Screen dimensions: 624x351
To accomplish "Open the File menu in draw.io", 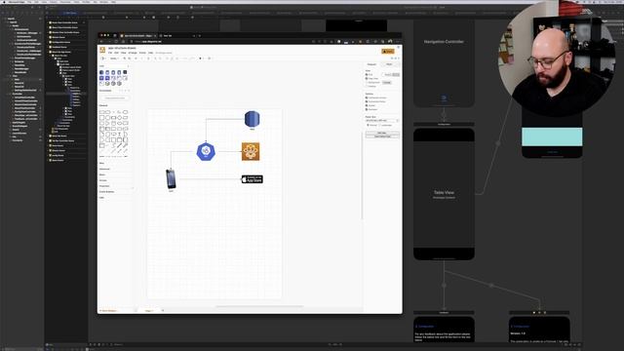I will click(110, 53).
